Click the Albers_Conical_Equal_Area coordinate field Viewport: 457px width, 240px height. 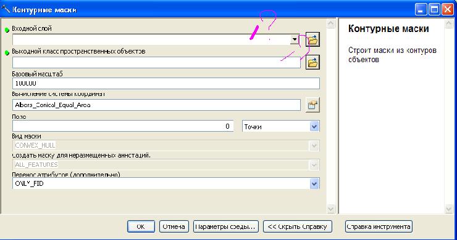pyautogui.click(x=156, y=105)
